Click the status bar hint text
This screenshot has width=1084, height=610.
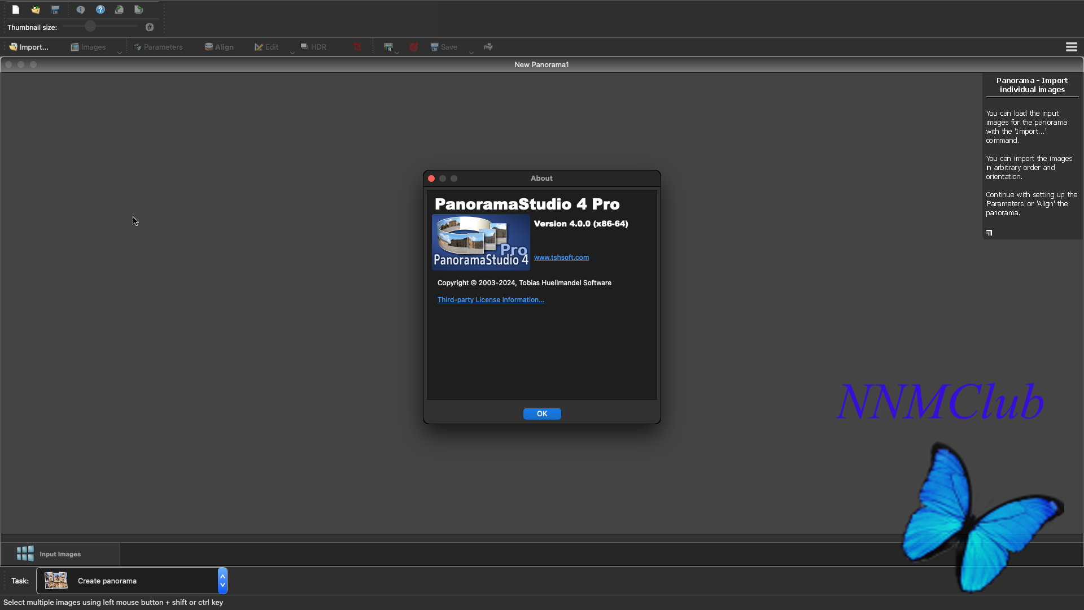click(x=113, y=603)
